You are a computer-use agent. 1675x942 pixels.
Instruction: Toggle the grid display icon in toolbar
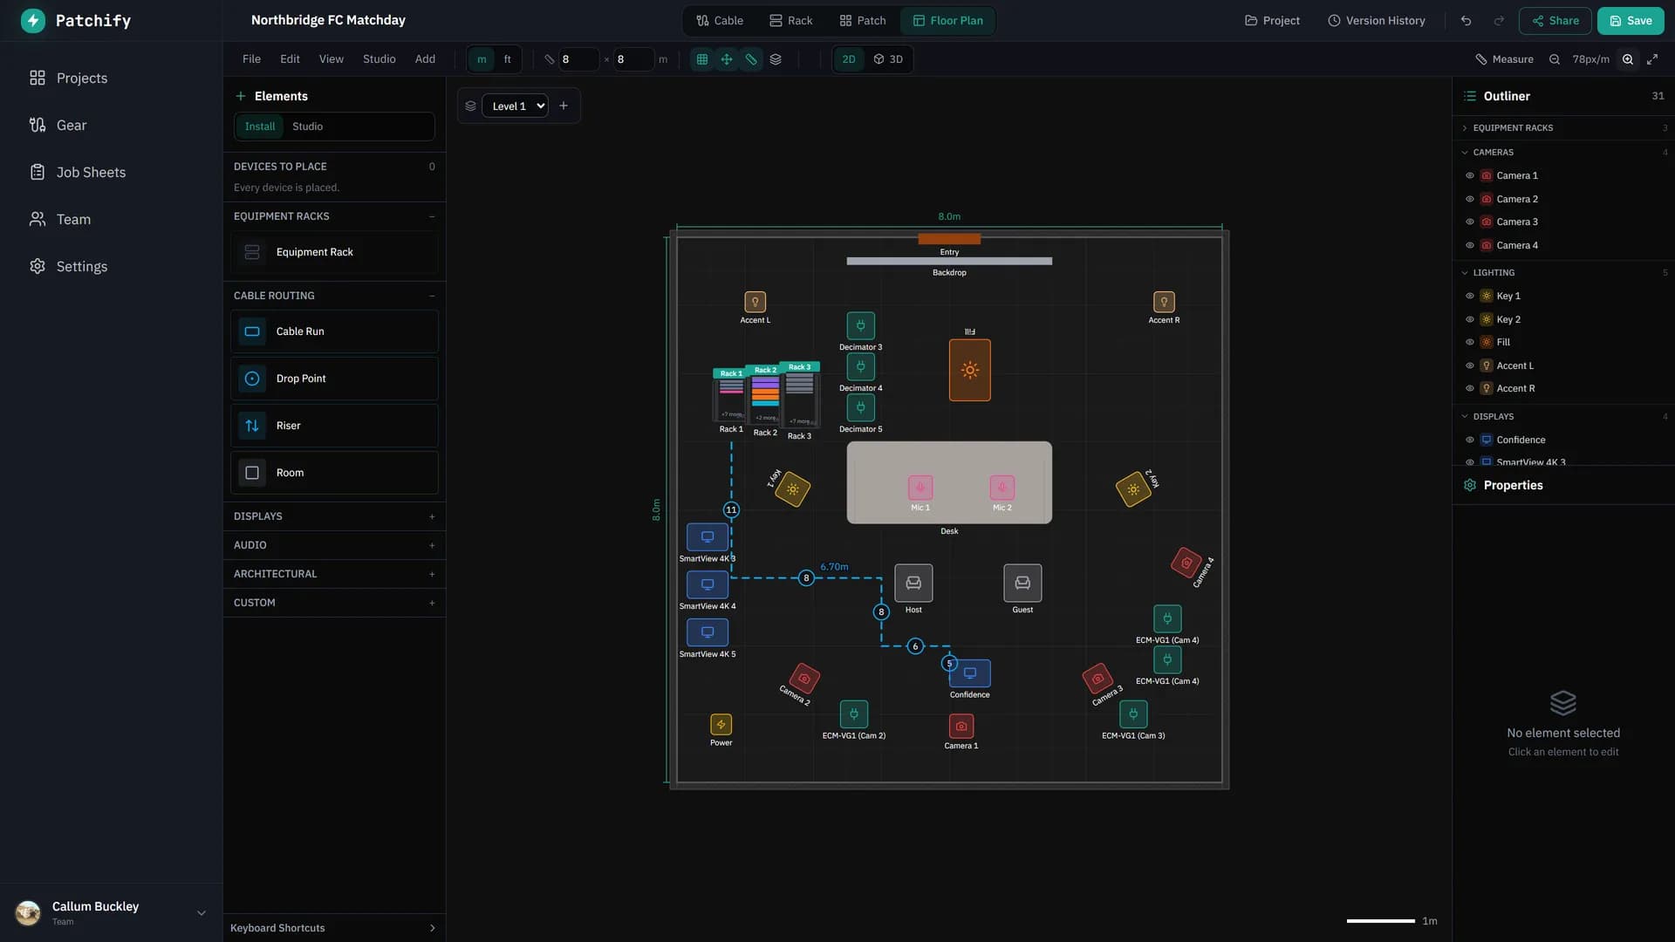pyautogui.click(x=701, y=59)
